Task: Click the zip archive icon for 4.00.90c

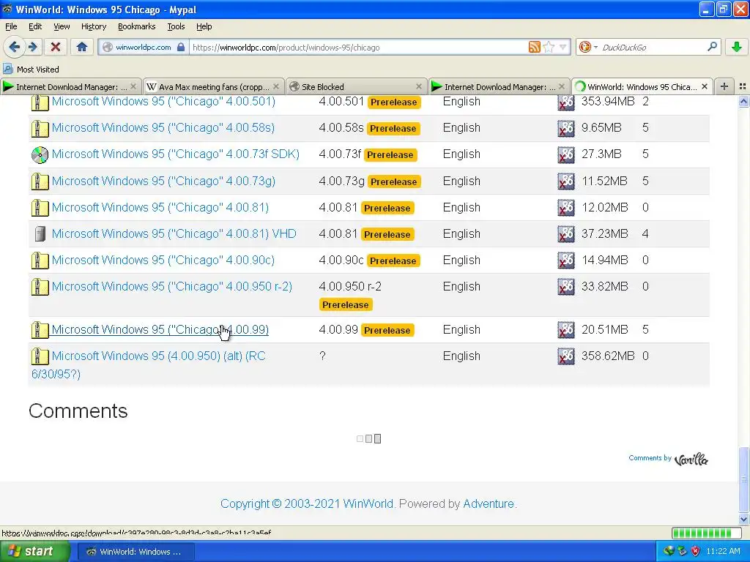Action: [x=40, y=261]
